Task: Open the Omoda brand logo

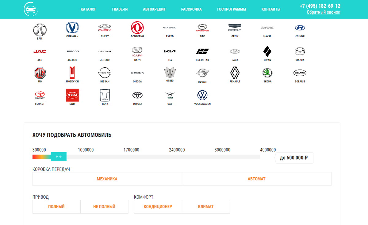Action: (x=137, y=73)
